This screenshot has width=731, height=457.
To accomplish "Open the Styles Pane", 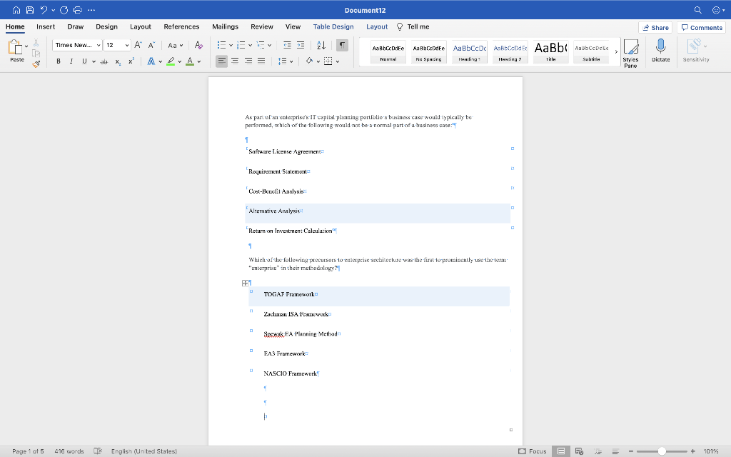I will pos(630,53).
